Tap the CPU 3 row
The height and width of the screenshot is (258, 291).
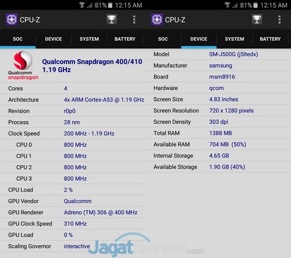(x=73, y=178)
